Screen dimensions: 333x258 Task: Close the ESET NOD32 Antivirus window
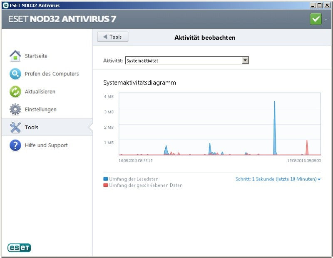[327, 5]
